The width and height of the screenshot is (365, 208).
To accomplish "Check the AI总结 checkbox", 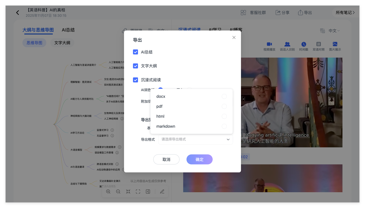I will [x=135, y=52].
